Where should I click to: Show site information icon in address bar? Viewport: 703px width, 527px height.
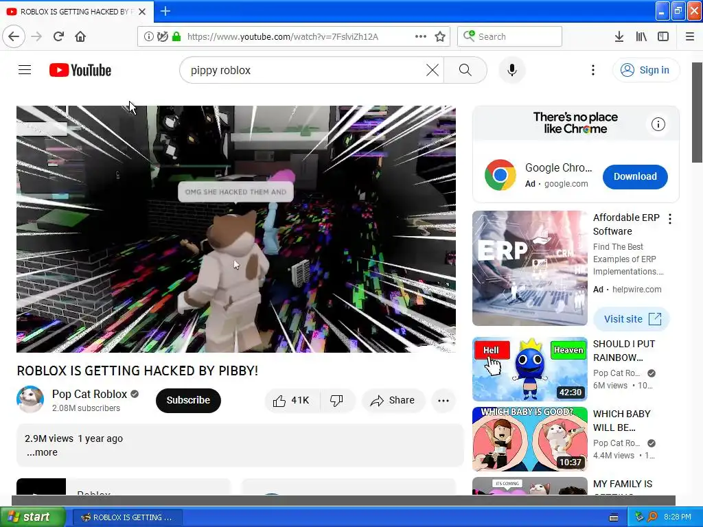(148, 36)
